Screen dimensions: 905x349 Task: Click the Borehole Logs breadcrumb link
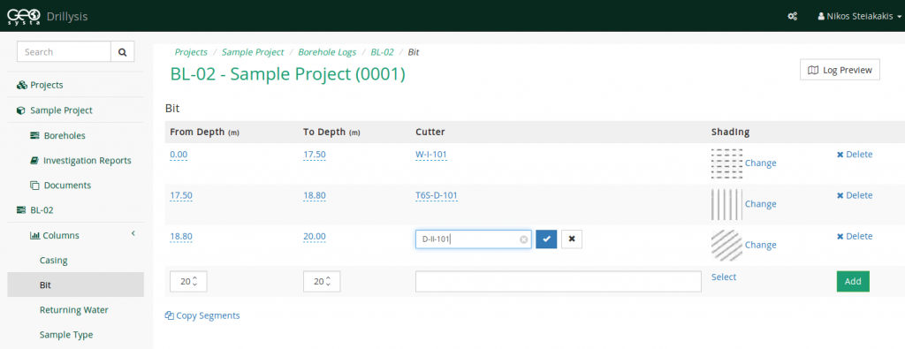[x=327, y=52]
